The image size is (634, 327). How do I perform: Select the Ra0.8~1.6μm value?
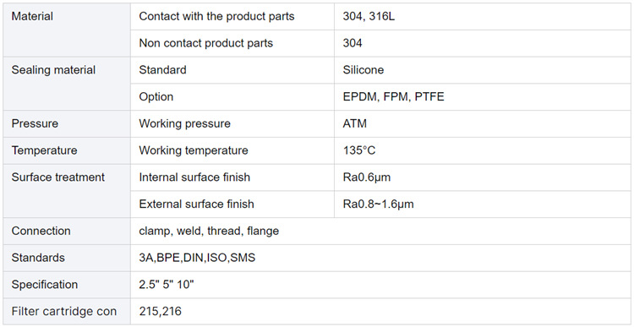pos(378,204)
